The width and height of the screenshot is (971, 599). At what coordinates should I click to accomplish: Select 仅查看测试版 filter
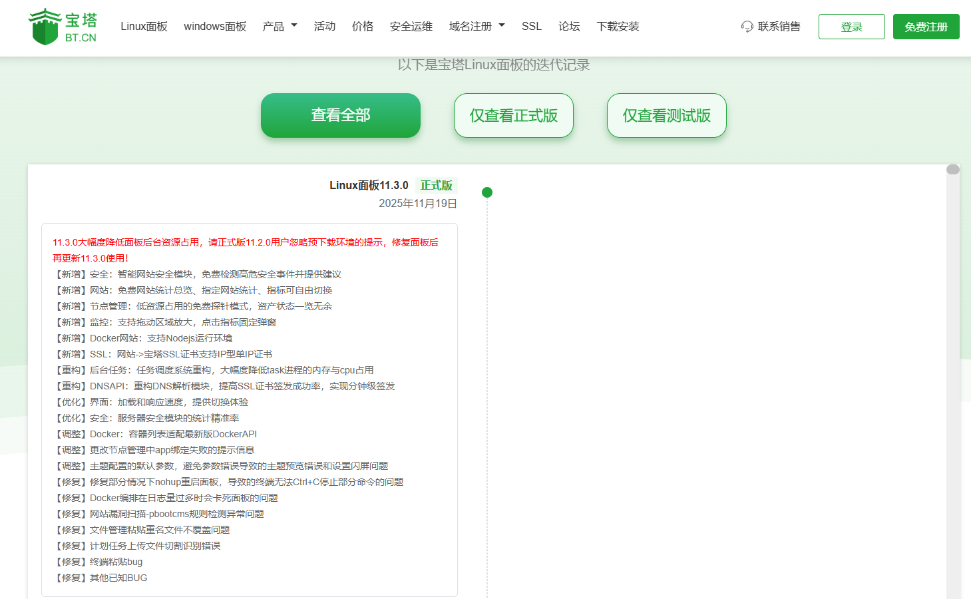click(666, 115)
